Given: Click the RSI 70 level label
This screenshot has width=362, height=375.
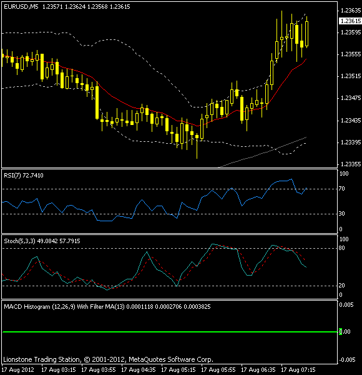Looking at the screenshot, I should tap(341, 189).
